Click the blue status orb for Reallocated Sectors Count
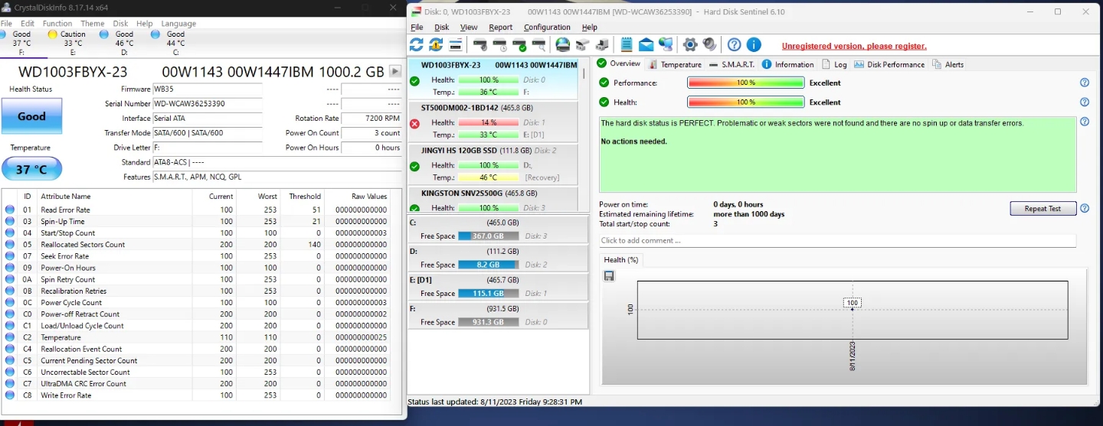Image resolution: width=1103 pixels, height=426 pixels. (x=10, y=245)
